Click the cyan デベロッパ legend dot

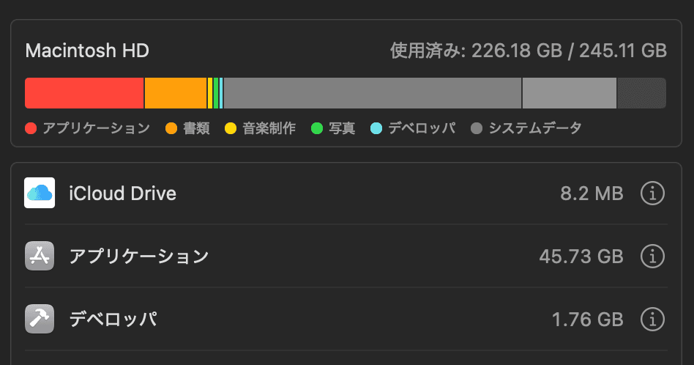(376, 129)
